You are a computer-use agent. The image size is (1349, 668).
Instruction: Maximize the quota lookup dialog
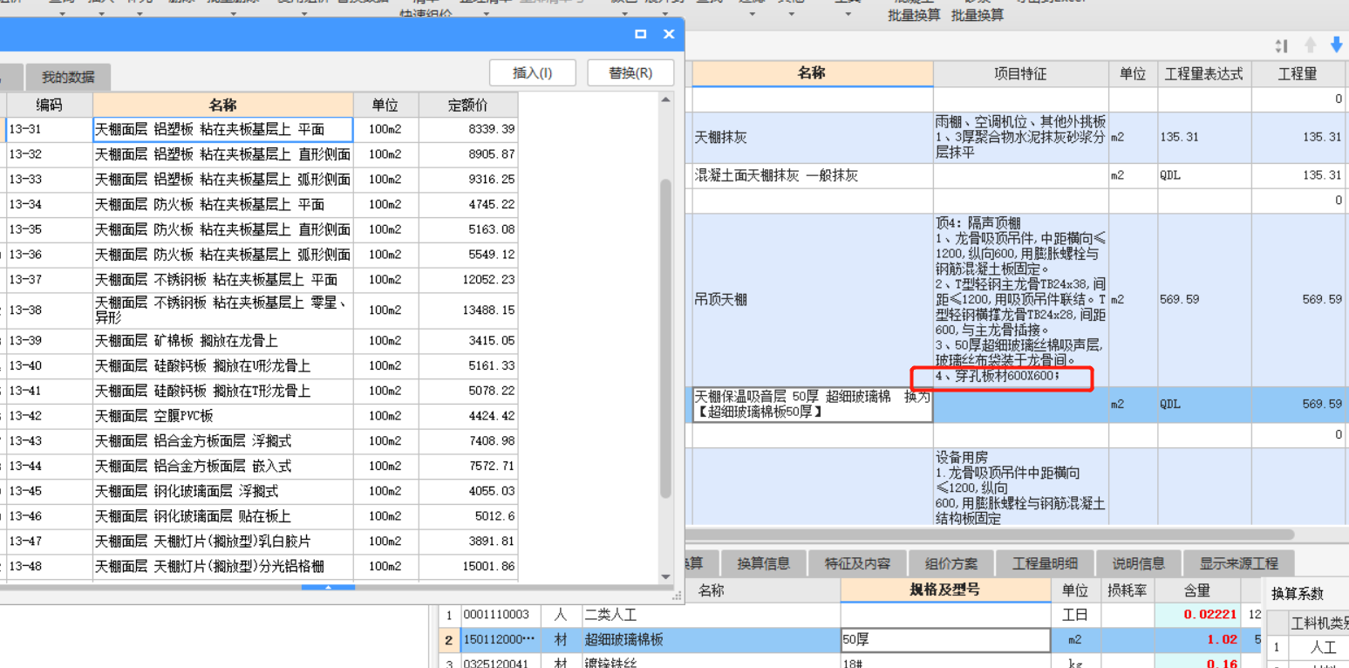tap(641, 34)
